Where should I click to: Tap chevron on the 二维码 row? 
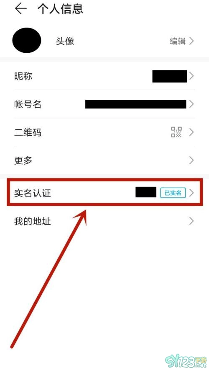click(x=191, y=132)
